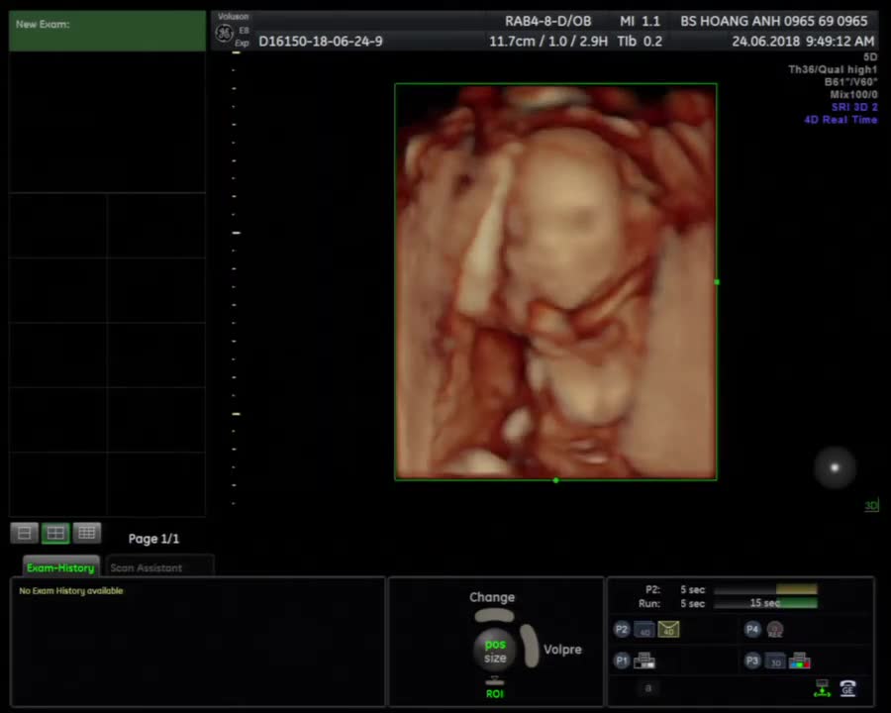Viewport: 891px width, 713px height.
Task: Select the multi-thumbnail grid layout icon
Action: click(x=87, y=533)
